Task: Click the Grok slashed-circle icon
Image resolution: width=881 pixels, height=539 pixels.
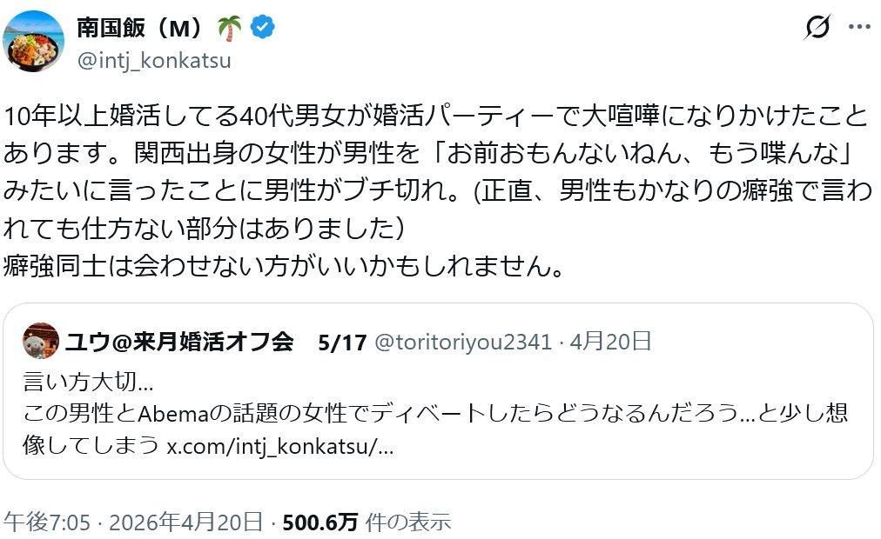Action: tap(817, 28)
